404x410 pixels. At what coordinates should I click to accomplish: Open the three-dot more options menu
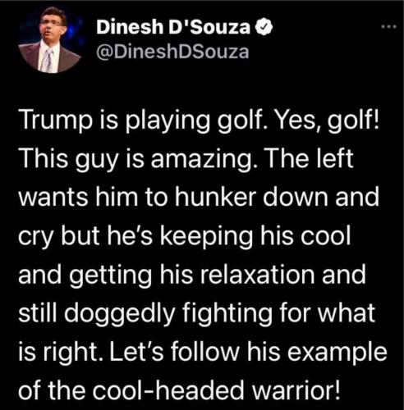[388, 27]
